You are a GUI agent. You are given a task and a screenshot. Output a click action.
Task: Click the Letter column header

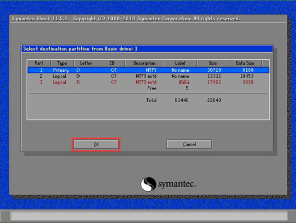[x=86, y=63]
